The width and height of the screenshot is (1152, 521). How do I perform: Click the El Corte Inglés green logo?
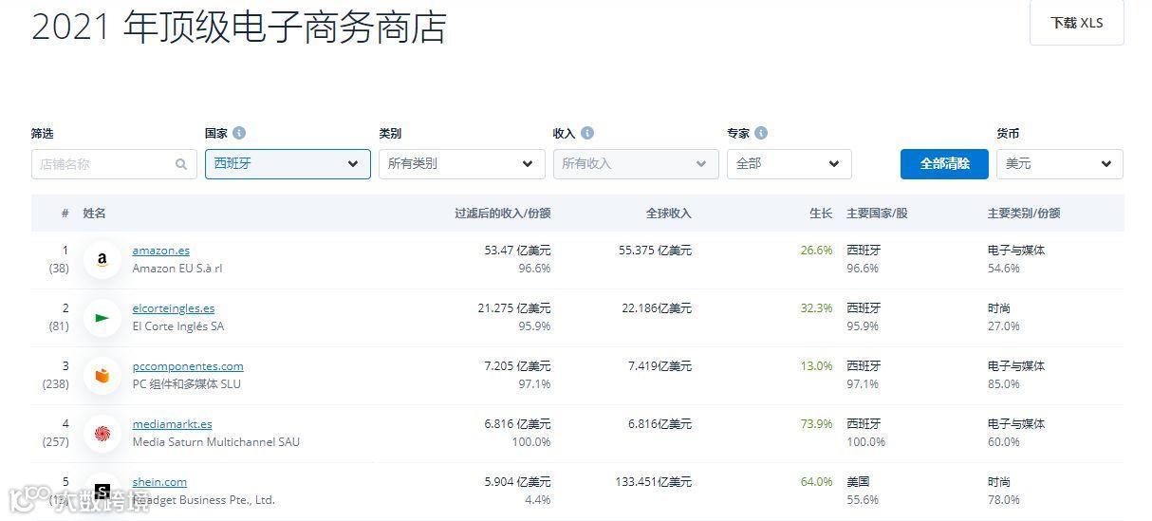pyautogui.click(x=102, y=318)
